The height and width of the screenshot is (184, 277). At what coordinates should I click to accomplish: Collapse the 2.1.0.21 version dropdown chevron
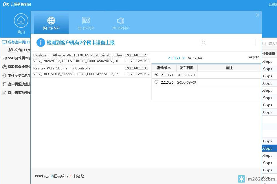[184, 58]
